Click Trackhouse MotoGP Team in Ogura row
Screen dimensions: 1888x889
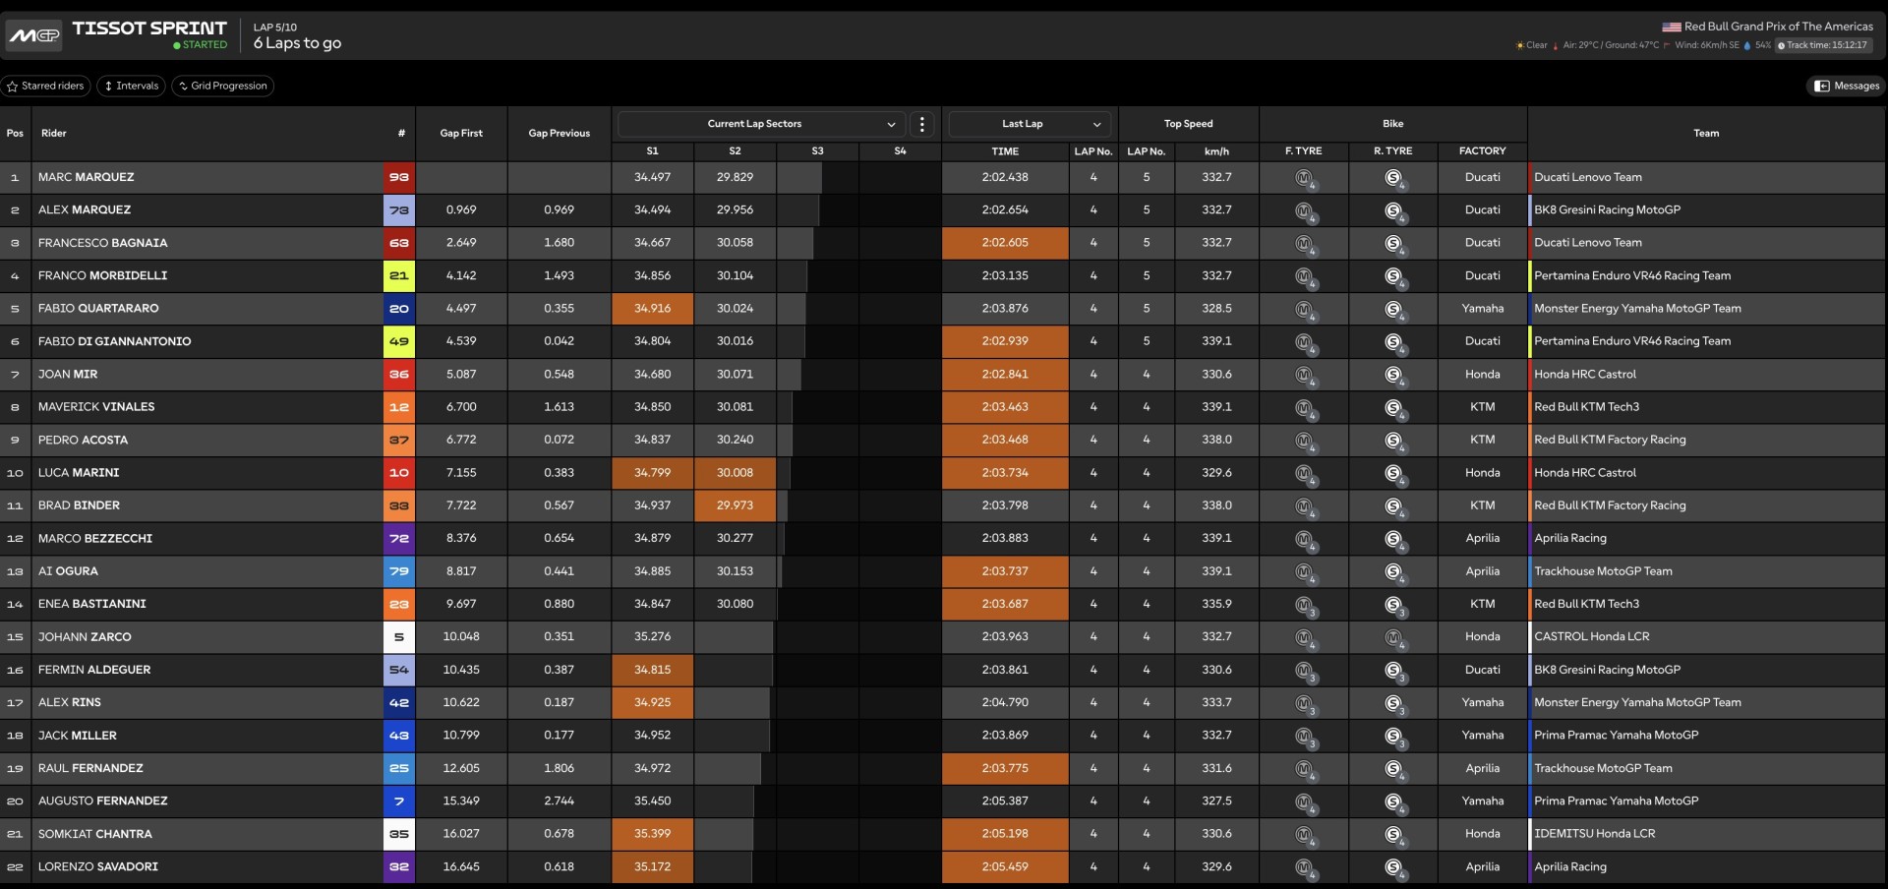[1603, 571]
